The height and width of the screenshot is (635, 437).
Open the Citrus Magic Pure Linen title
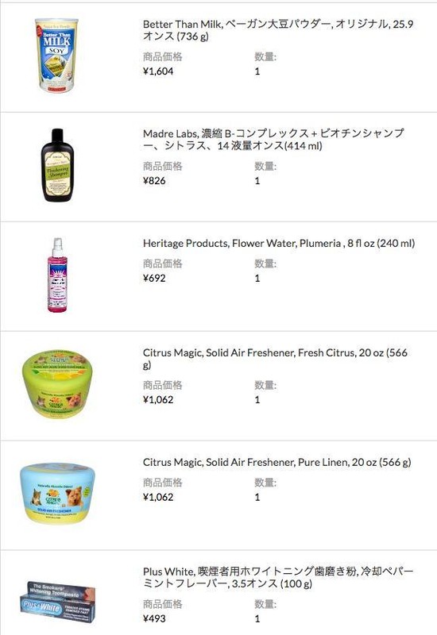pos(277,463)
